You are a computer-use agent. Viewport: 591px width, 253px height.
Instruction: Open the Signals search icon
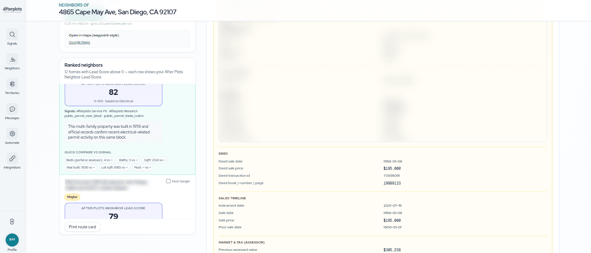pyautogui.click(x=12, y=34)
